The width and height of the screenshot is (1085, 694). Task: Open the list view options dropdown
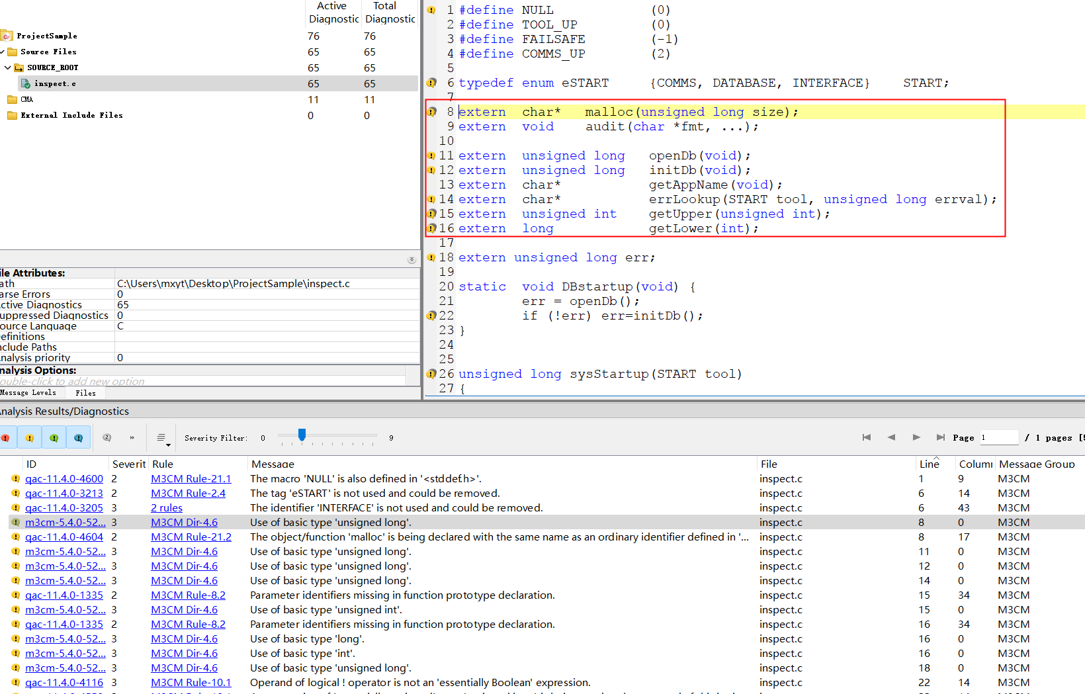162,438
